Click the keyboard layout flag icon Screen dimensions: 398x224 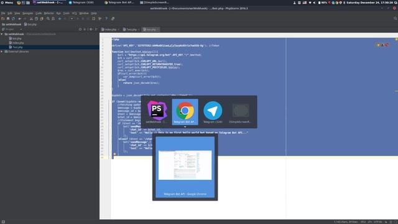305,2
